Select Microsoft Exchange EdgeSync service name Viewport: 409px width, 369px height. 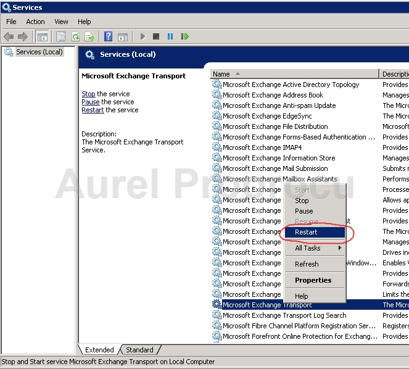267,116
